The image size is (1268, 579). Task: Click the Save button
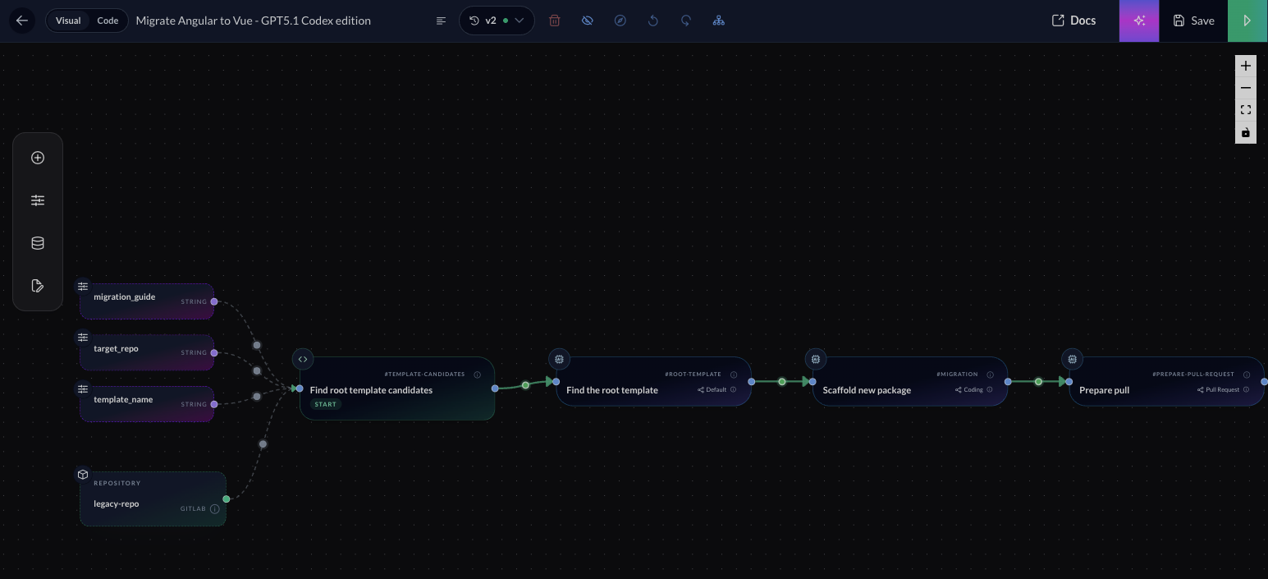click(1192, 20)
